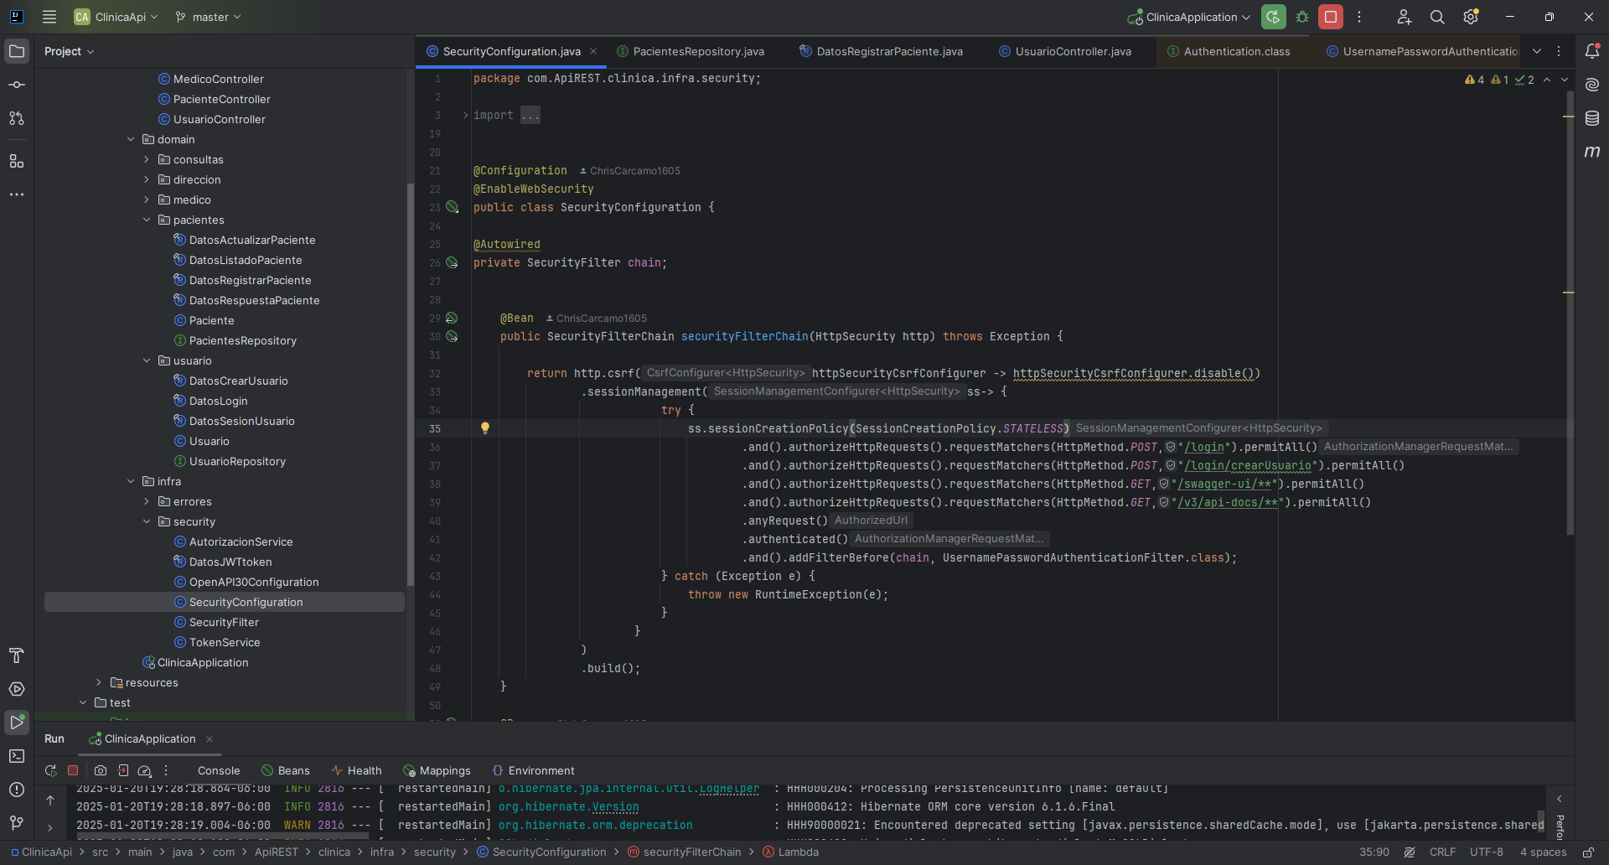The image size is (1609, 865).
Task: Open the Services tool window
Action: tap(17, 689)
